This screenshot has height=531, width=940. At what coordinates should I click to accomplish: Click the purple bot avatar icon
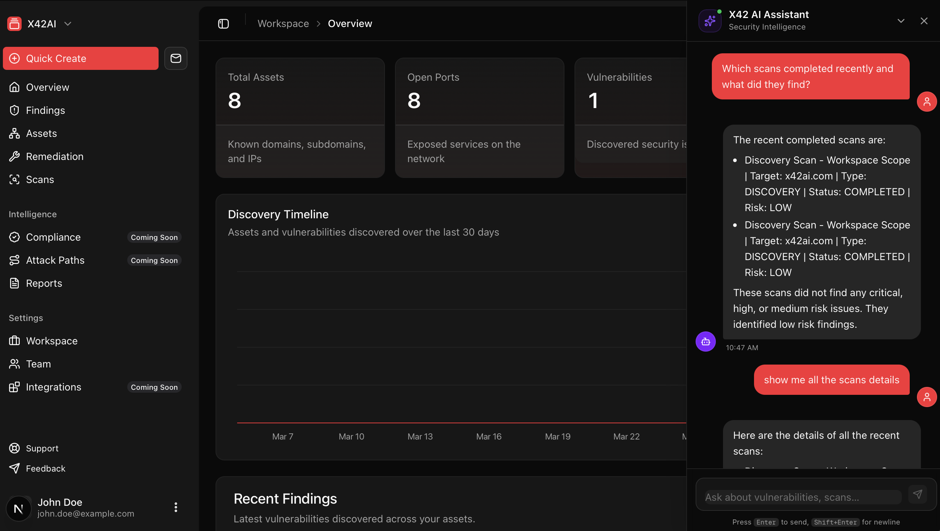(705, 342)
